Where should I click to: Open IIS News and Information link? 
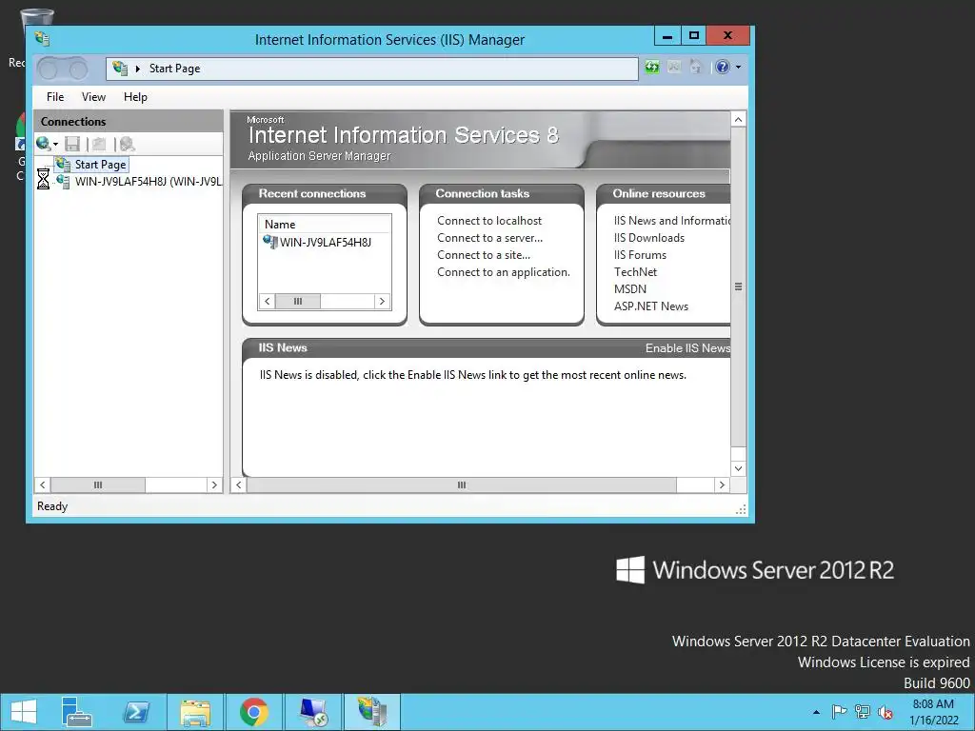tap(671, 221)
